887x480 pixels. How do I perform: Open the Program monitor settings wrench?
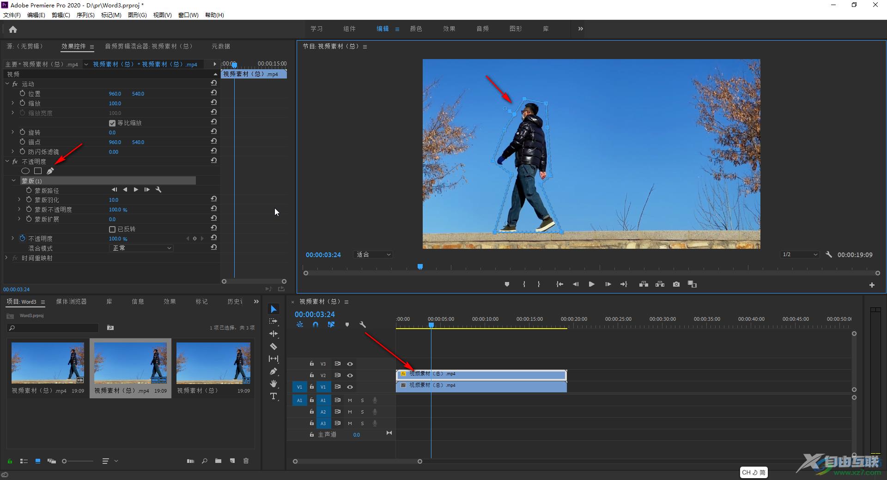(829, 254)
